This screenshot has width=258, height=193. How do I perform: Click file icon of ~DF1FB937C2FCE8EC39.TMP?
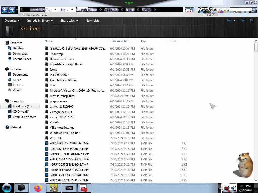coord(47,143)
